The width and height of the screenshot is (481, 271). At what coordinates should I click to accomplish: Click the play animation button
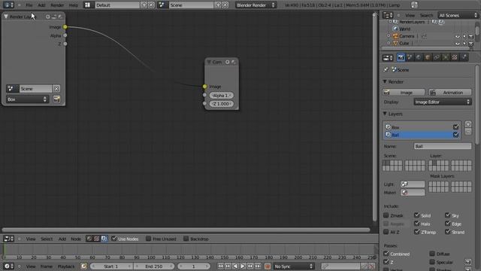243,266
